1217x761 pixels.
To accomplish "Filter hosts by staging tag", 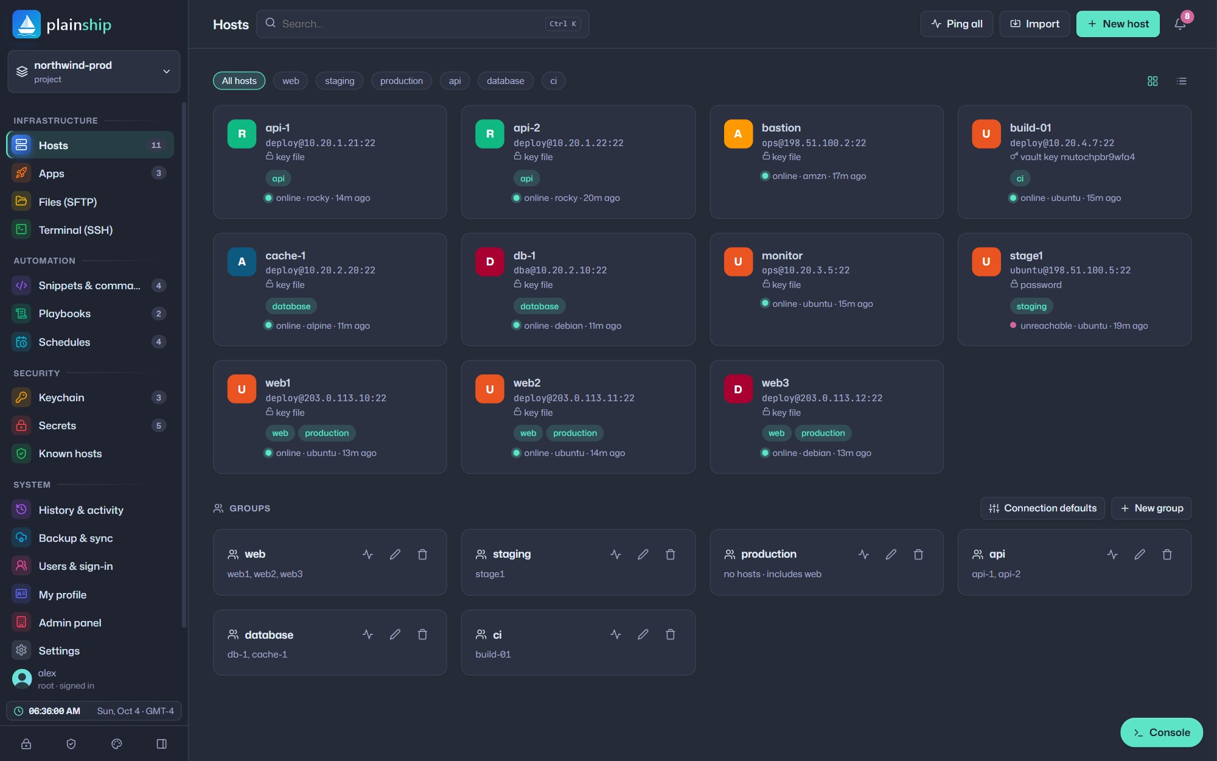I will [x=340, y=81].
